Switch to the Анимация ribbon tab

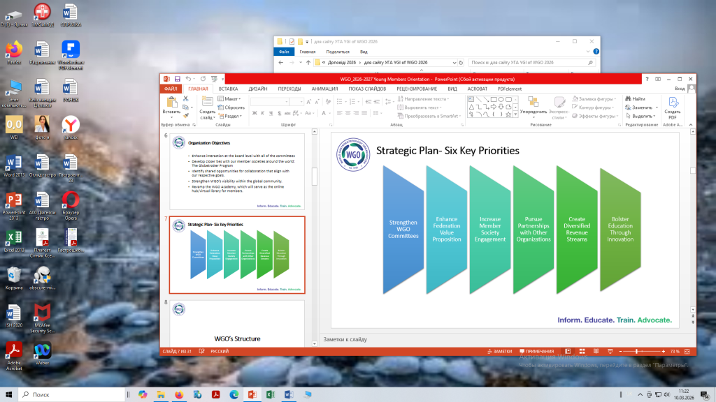click(324, 89)
